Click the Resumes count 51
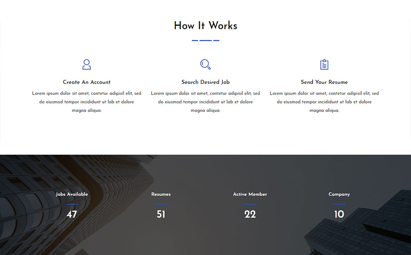411x255 pixels. pyautogui.click(x=161, y=215)
